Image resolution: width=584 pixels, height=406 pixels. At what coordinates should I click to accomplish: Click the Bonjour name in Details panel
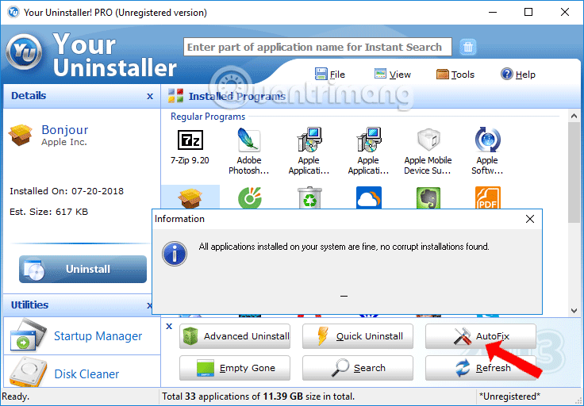pos(65,130)
